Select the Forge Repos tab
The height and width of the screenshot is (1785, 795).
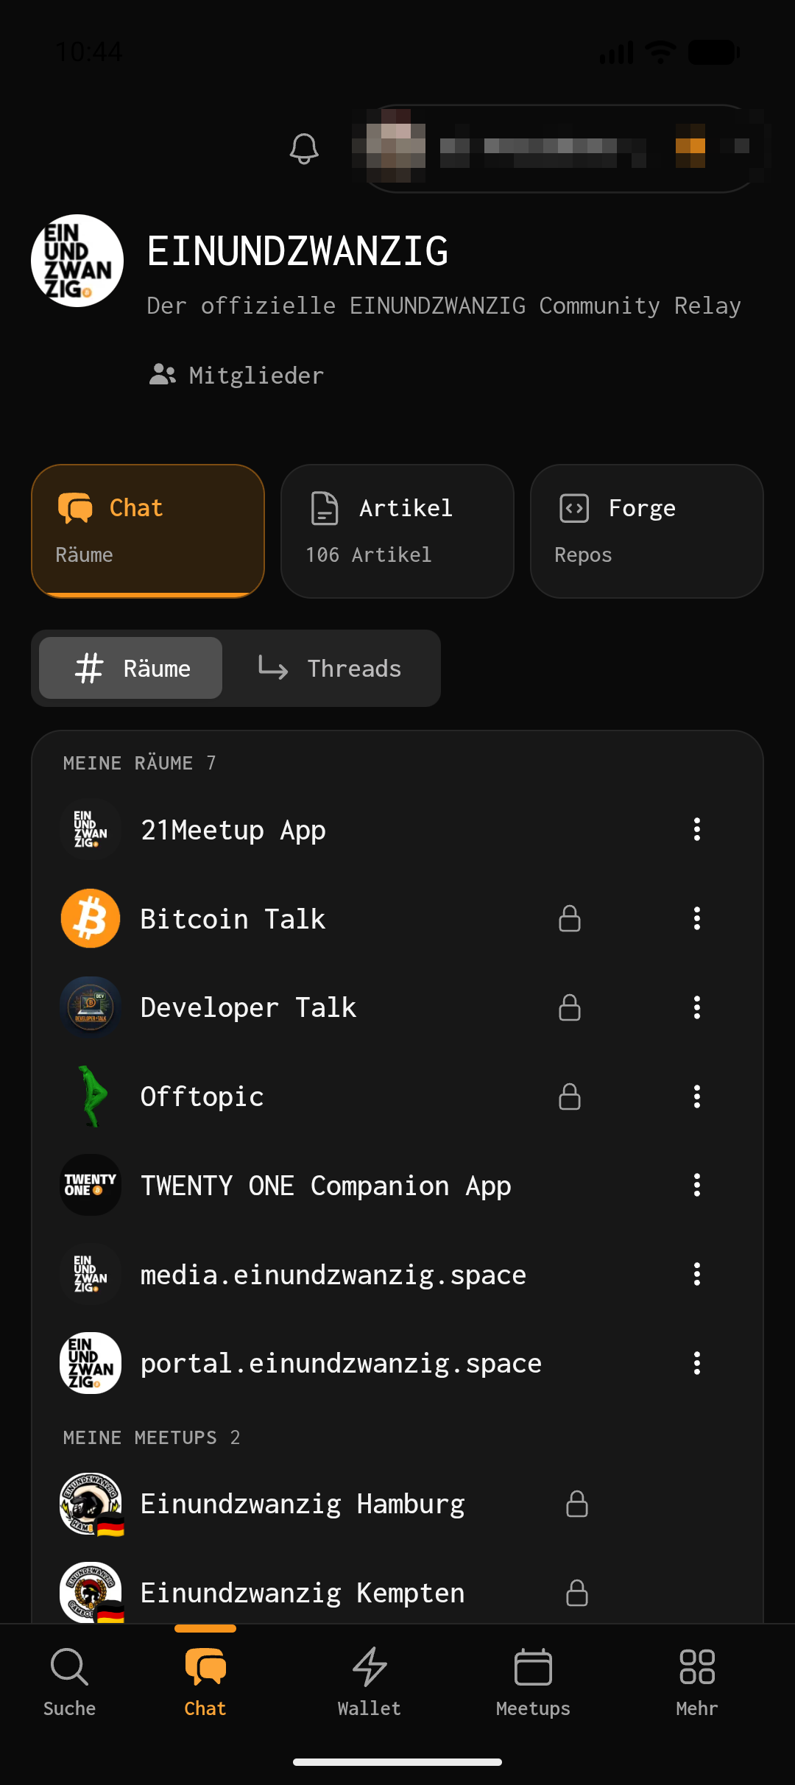pos(647,531)
